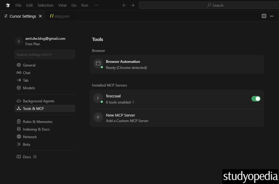Open General settings via the gear icon
Image resolution: width=279 pixels, height=184 pixels.
[x=19, y=65]
